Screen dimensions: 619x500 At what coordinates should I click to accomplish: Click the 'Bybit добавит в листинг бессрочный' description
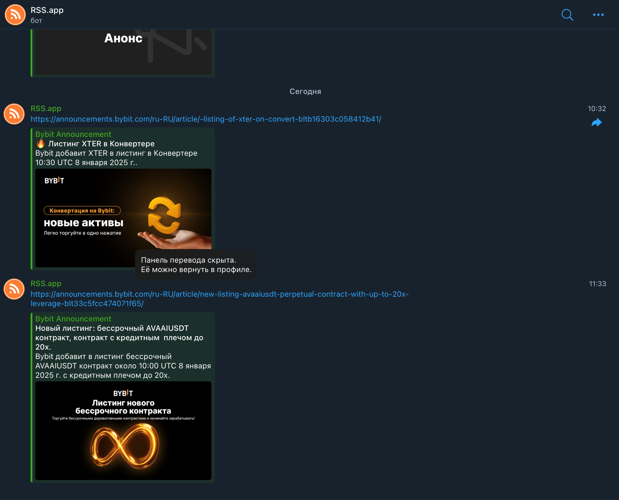point(123,366)
